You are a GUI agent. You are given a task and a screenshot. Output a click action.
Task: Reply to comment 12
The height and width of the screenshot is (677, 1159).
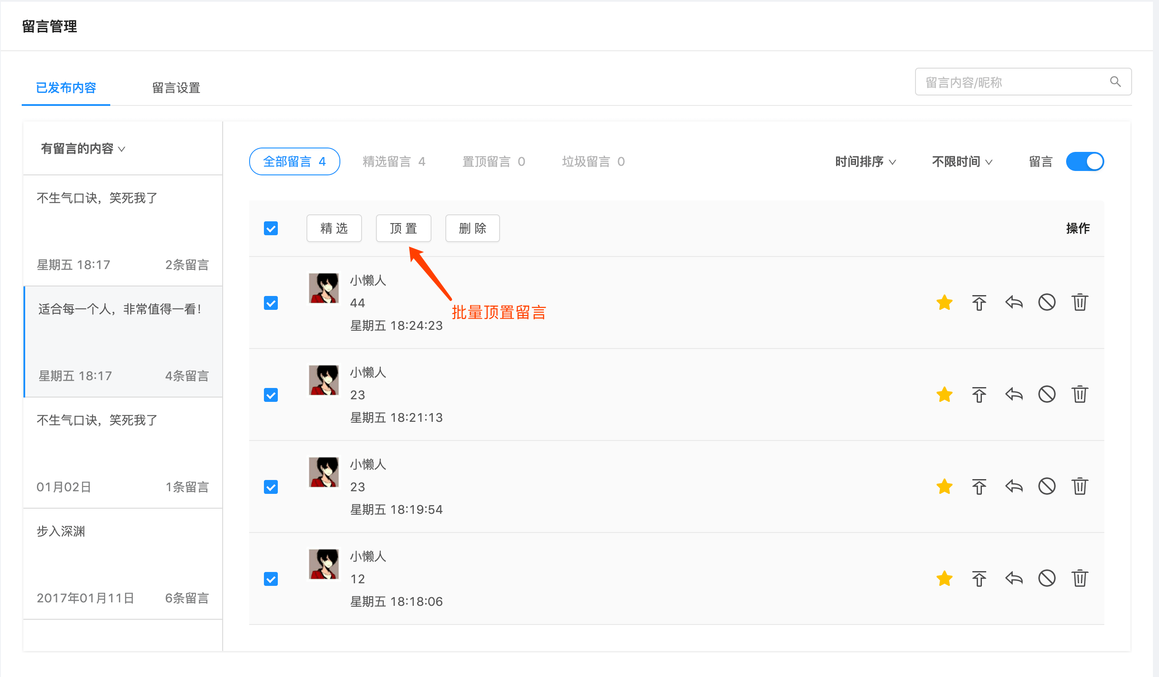[1014, 578]
